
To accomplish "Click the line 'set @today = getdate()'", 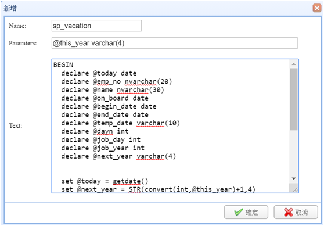I will coord(105,181).
